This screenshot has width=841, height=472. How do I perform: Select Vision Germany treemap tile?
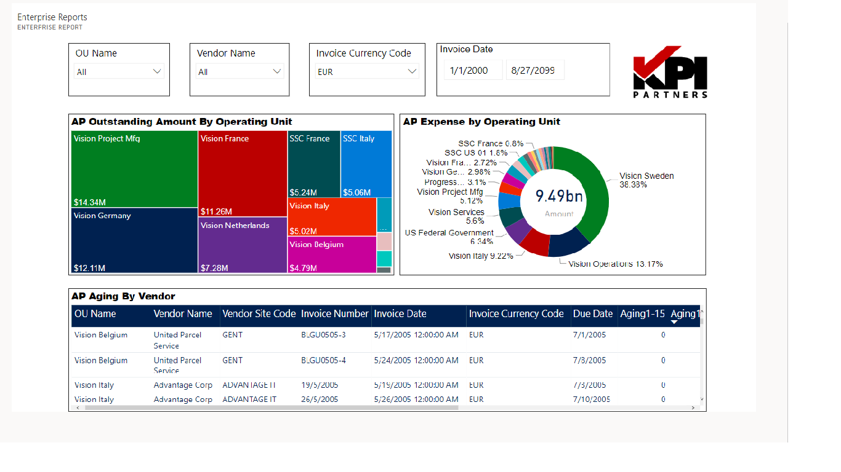134,240
